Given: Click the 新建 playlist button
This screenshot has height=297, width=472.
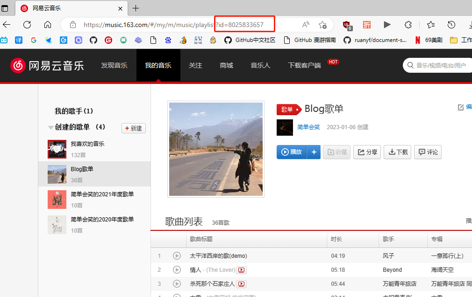Looking at the screenshot, I should pos(134,128).
